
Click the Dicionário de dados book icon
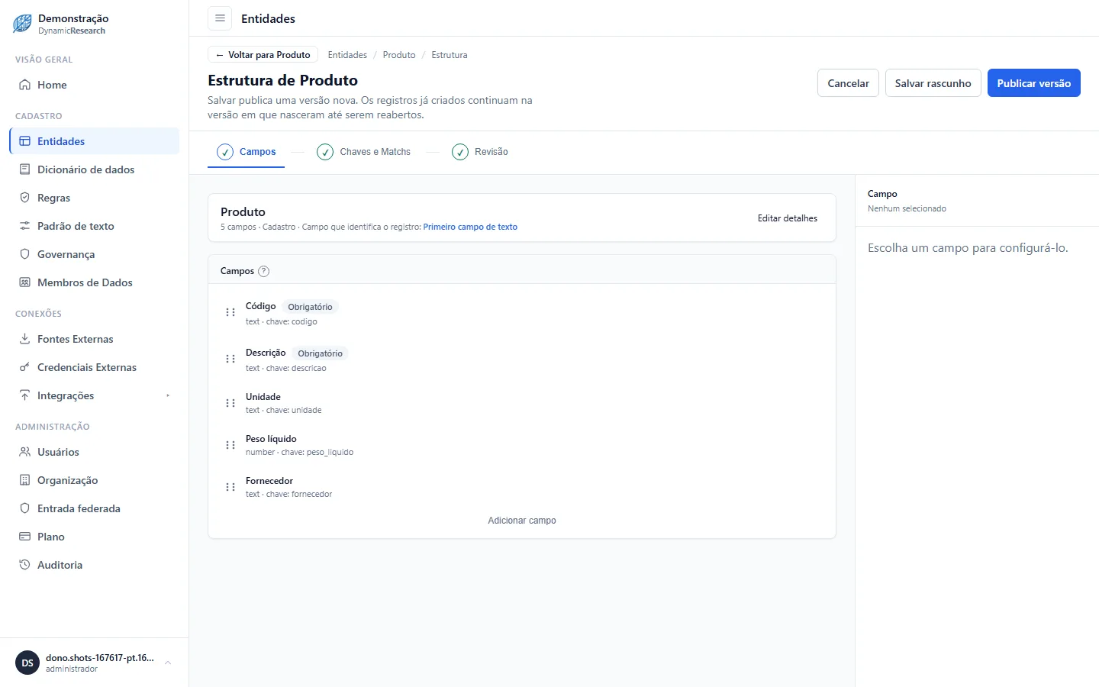[x=24, y=169]
